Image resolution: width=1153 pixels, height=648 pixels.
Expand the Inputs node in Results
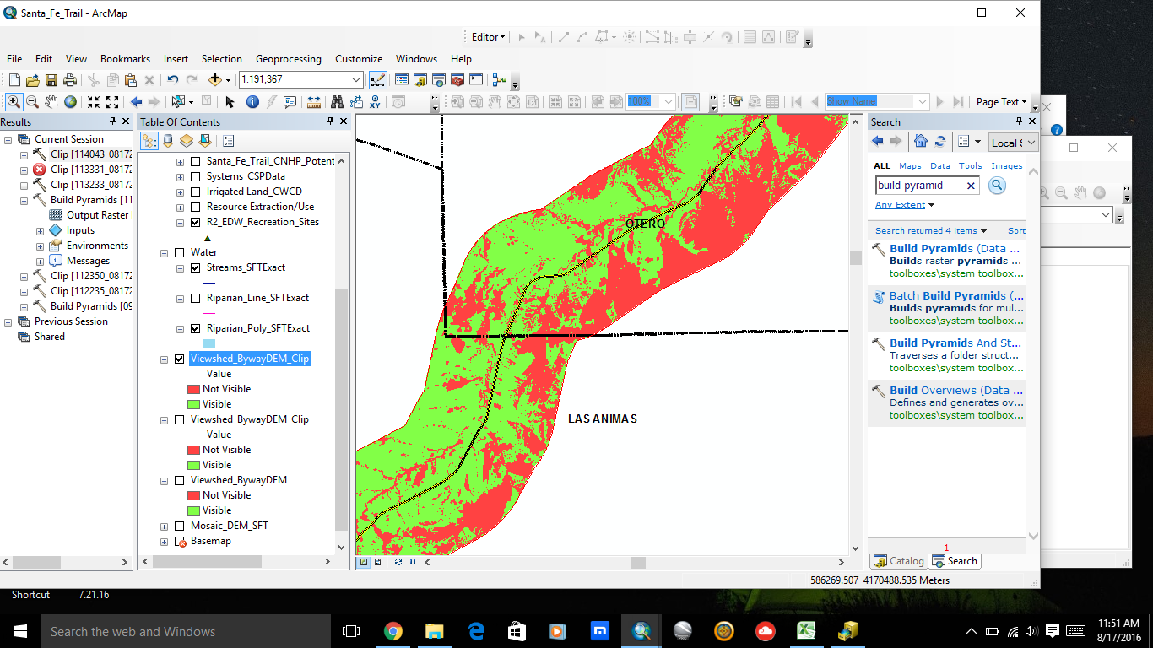40,230
